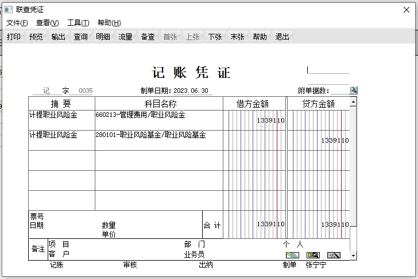Image resolution: width=418 pixels, height=279 pixels.
Task: Click the magnifier icon beside 附单据数
Action: coord(354,90)
